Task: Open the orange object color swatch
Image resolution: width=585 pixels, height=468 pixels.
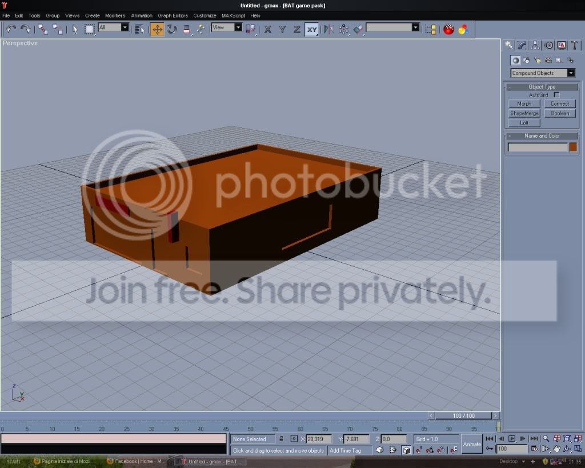Action: [x=573, y=147]
